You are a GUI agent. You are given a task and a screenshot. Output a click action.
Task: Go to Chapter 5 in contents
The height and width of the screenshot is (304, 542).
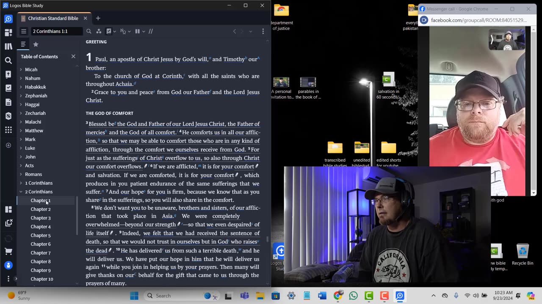point(41,236)
